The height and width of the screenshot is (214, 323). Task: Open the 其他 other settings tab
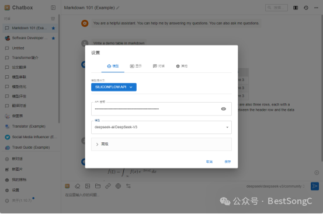[x=182, y=66]
